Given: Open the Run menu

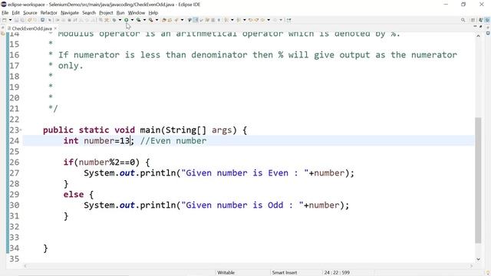Looking at the screenshot, I should [120, 13].
